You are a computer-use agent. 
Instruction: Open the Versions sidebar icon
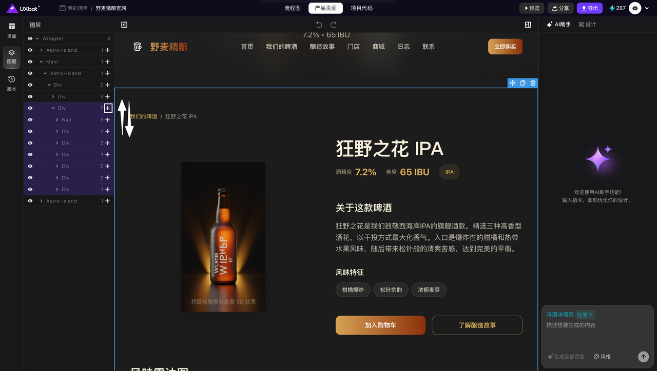(x=11, y=83)
